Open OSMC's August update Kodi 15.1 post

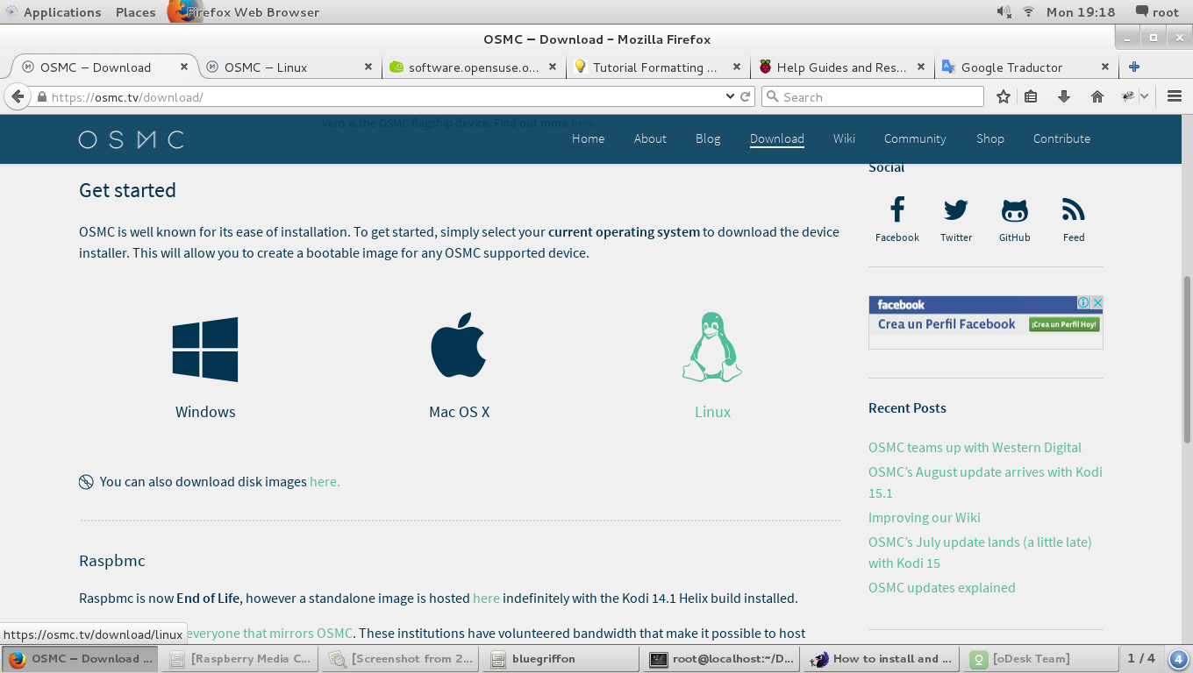(x=985, y=482)
